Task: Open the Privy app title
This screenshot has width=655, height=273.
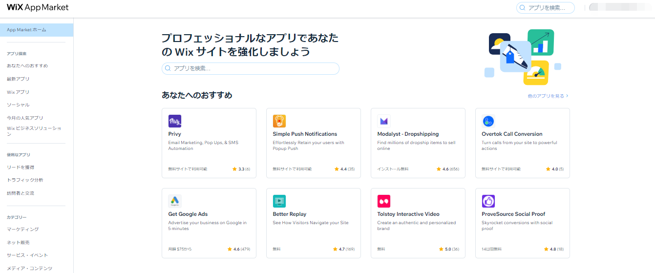Action: tap(174, 134)
